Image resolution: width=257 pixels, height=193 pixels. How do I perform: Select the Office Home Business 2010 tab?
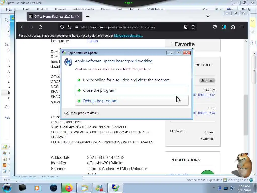[54, 16]
